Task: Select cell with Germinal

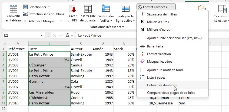Action: tap(49, 82)
